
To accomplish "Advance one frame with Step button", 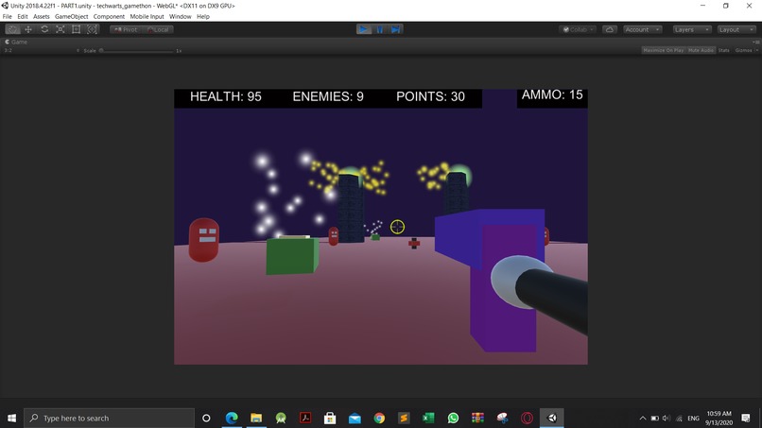I will click(x=395, y=29).
